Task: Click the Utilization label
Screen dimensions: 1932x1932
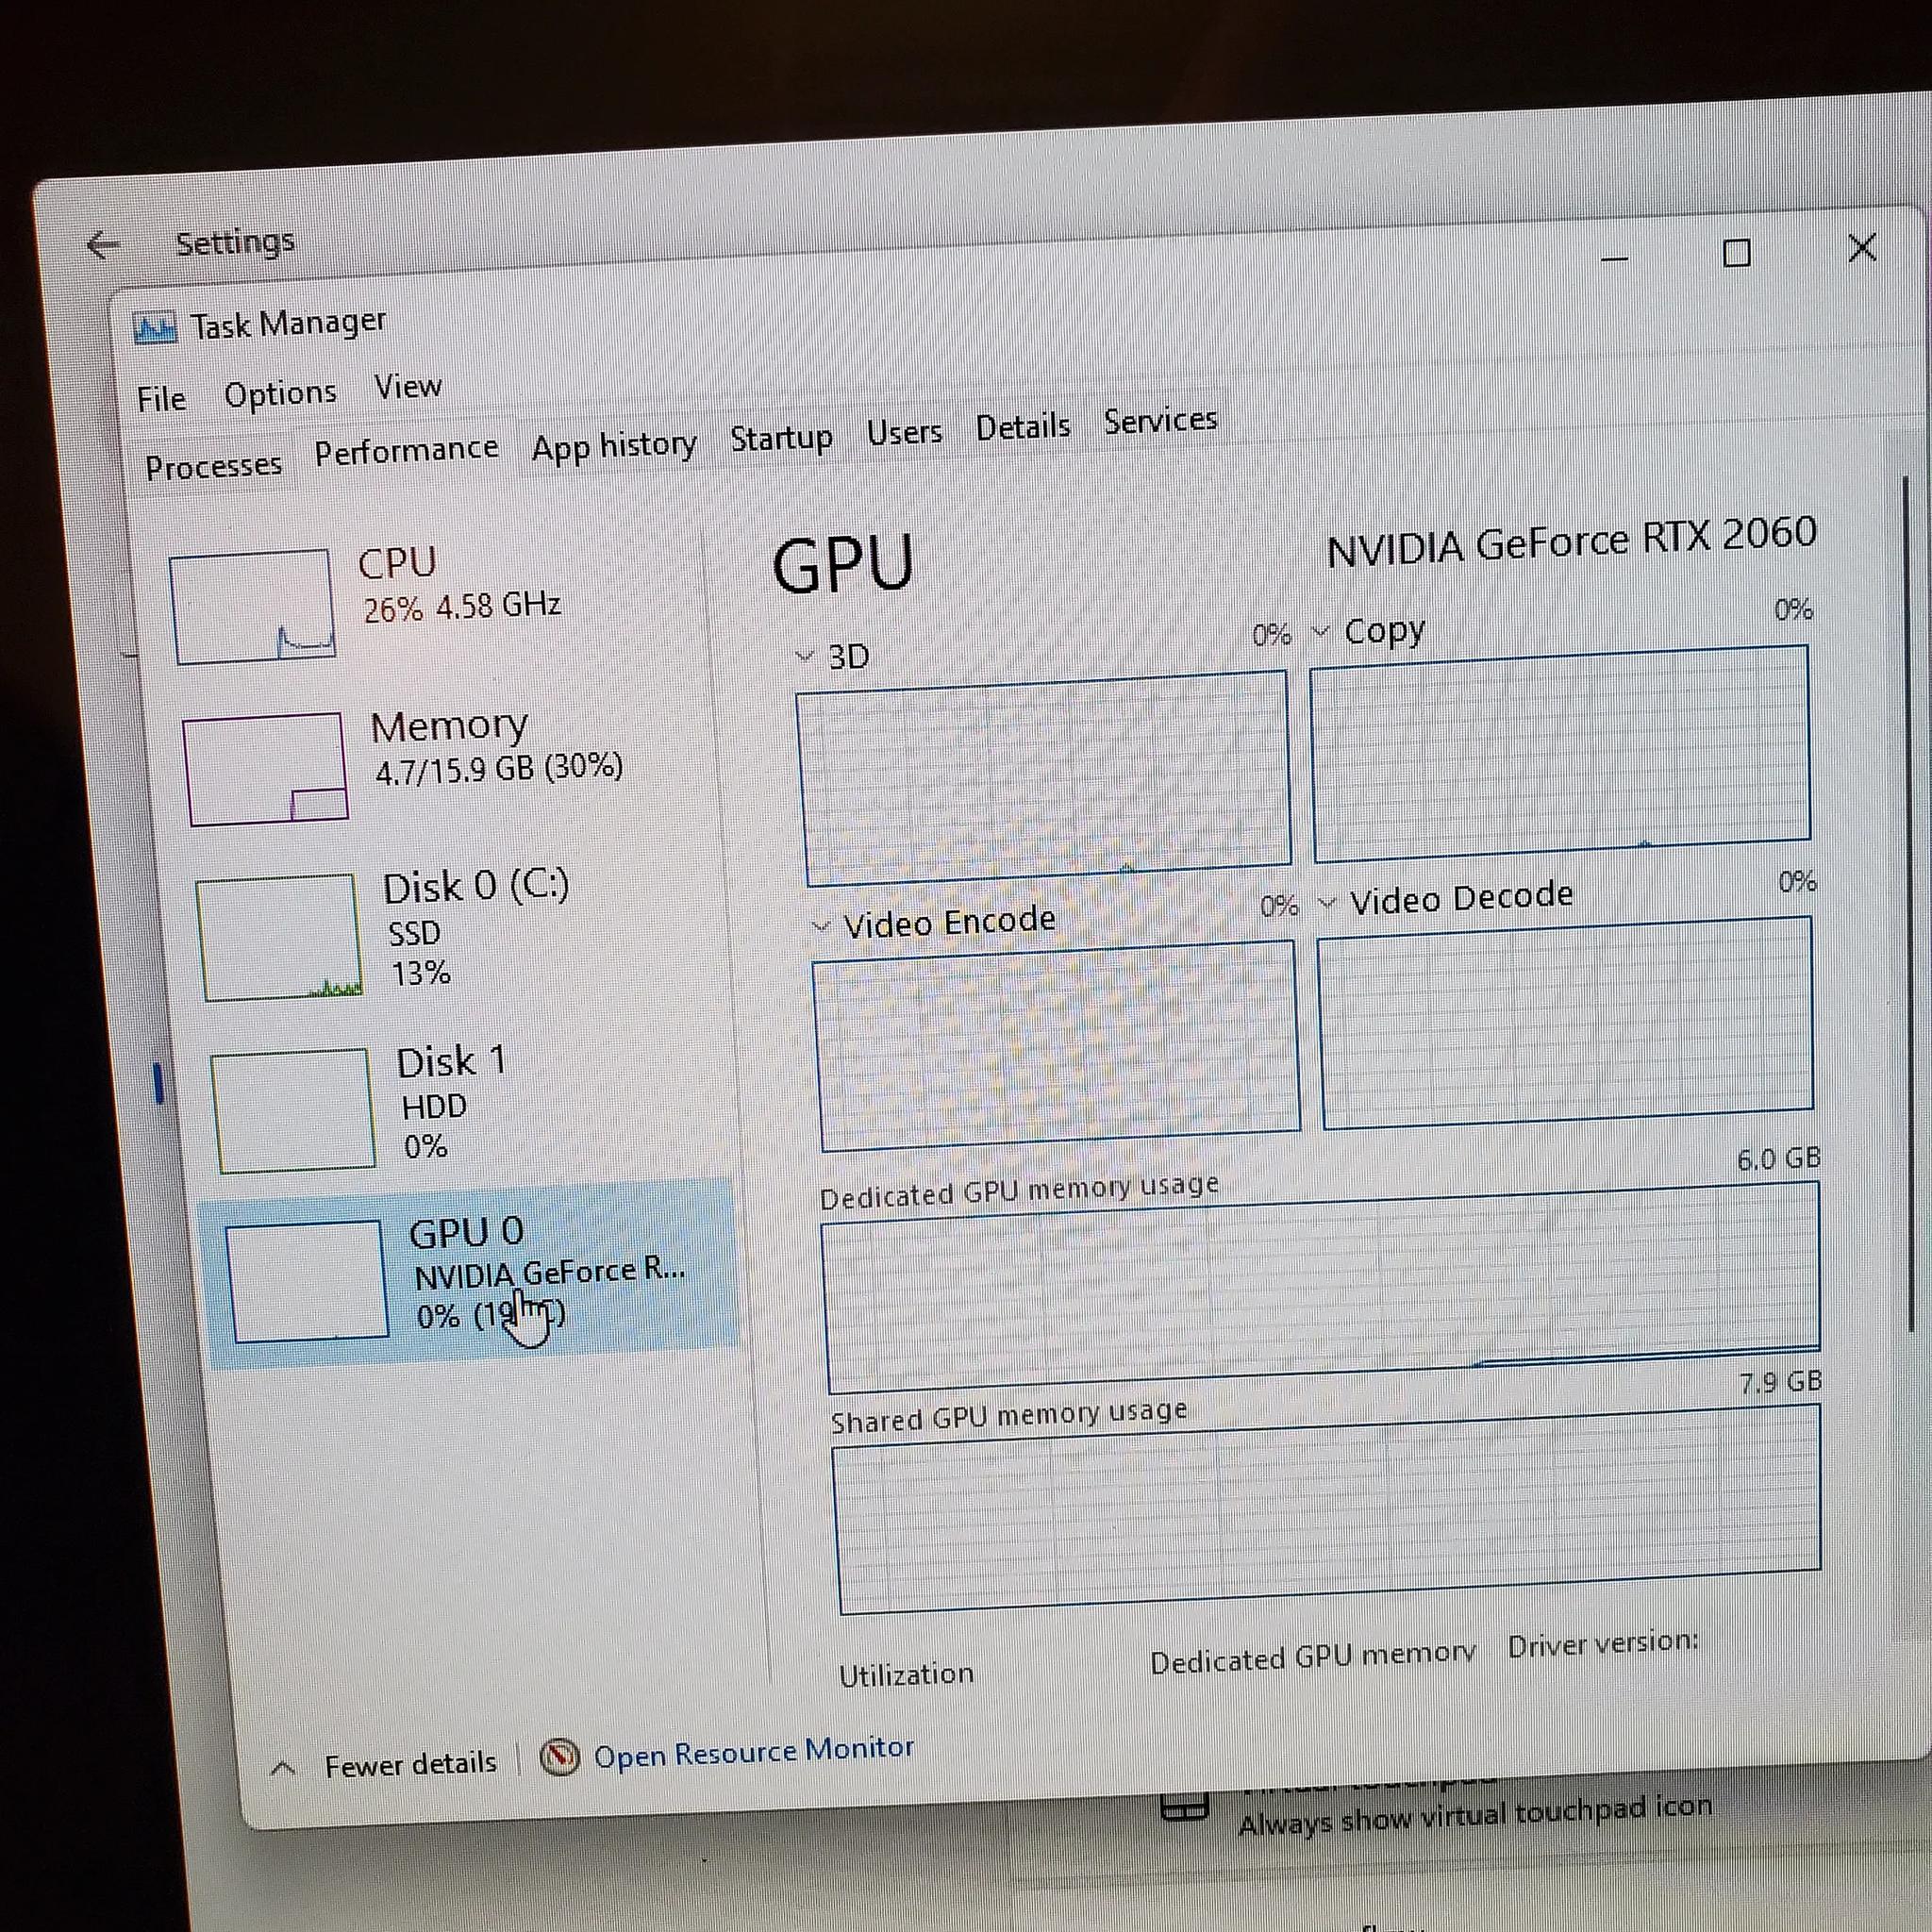Action: [x=906, y=1675]
